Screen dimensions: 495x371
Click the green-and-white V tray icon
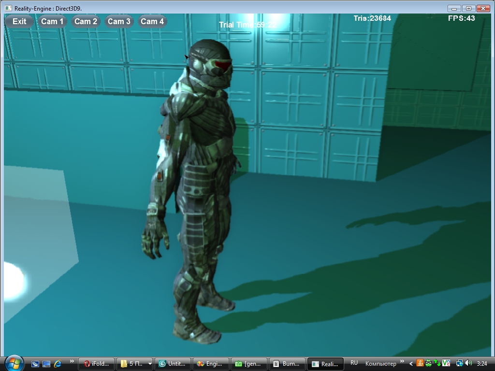[x=446, y=363]
